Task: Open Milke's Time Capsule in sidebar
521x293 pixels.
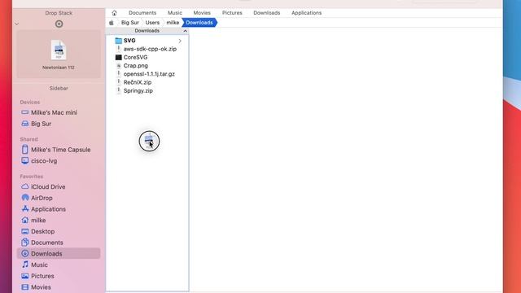Action: point(60,150)
